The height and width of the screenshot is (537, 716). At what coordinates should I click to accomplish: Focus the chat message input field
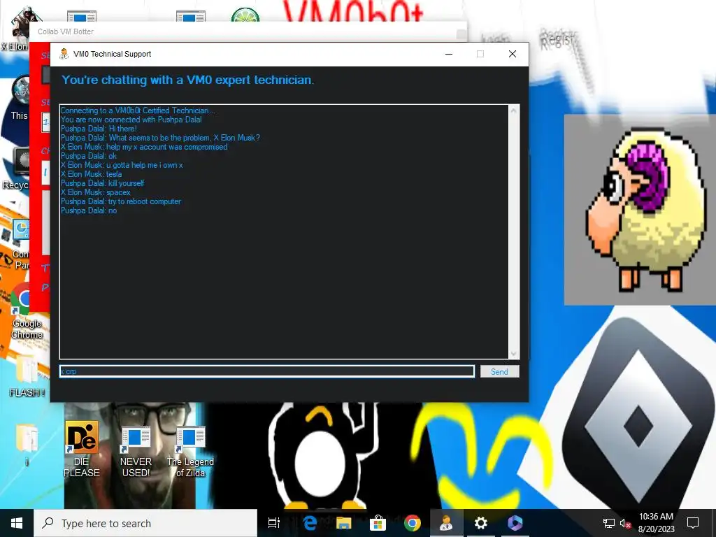tap(267, 371)
